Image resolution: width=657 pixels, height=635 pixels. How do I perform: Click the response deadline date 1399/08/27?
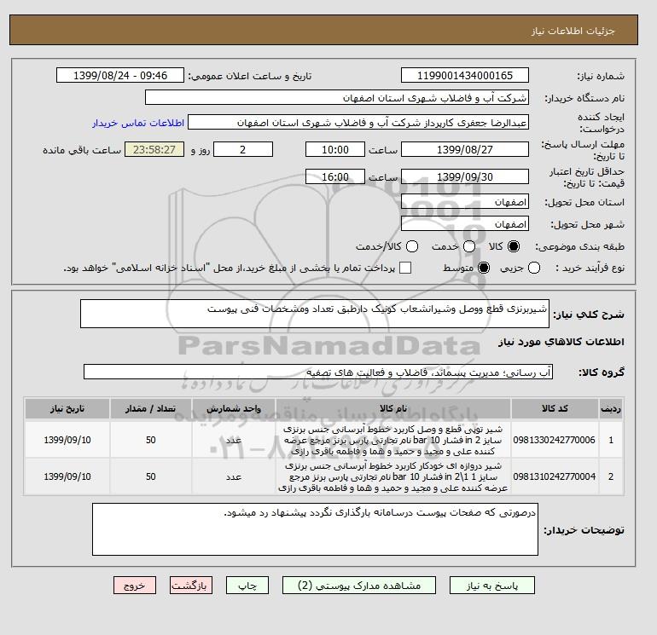click(465, 149)
